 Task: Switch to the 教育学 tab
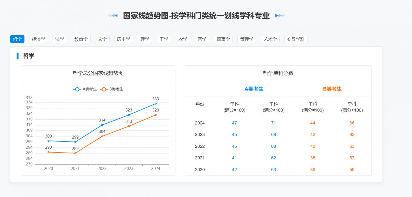coord(81,39)
